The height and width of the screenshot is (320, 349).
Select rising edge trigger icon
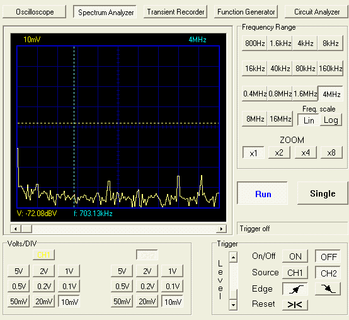[295, 289]
